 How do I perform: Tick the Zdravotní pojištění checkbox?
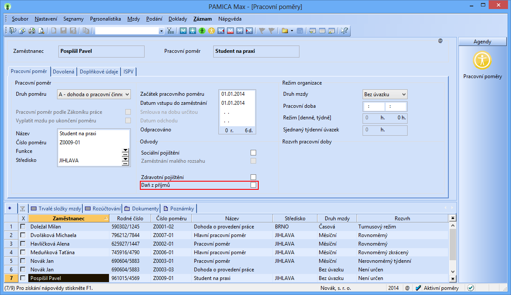click(253, 177)
